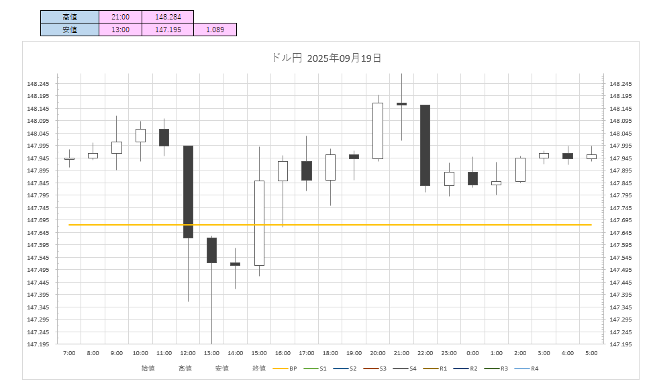The height and width of the screenshot is (390, 651).
Task: Click the 22:00 black candlestick body
Action: [425, 145]
